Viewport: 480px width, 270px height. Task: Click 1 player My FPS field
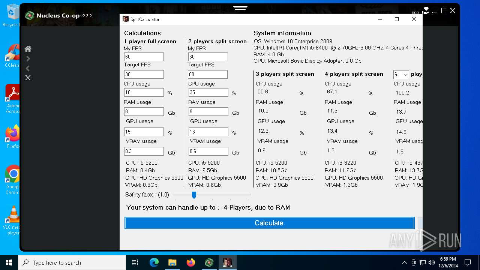tap(144, 57)
